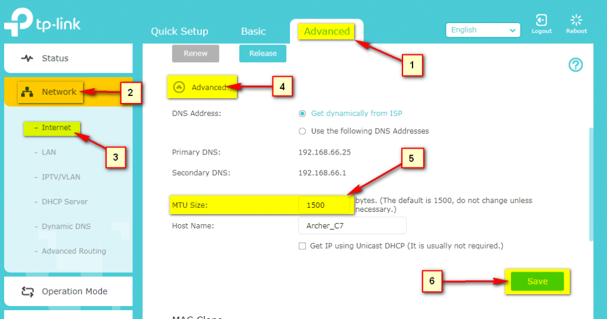This screenshot has width=607, height=319.
Task: Collapse the Advanced section chevron icon
Action: (x=179, y=87)
